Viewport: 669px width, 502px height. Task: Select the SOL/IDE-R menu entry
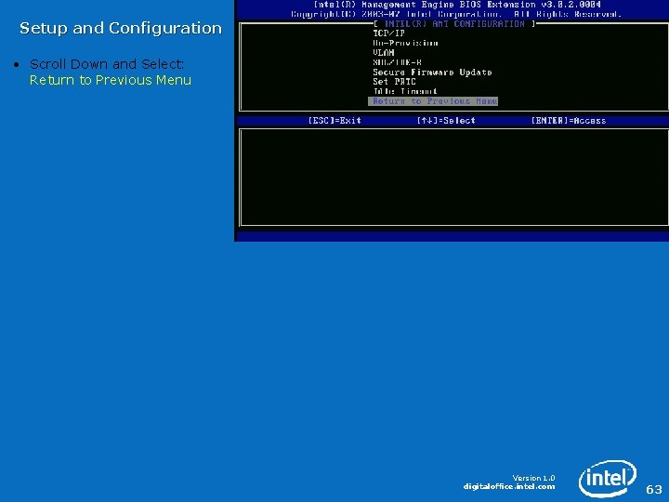398,62
